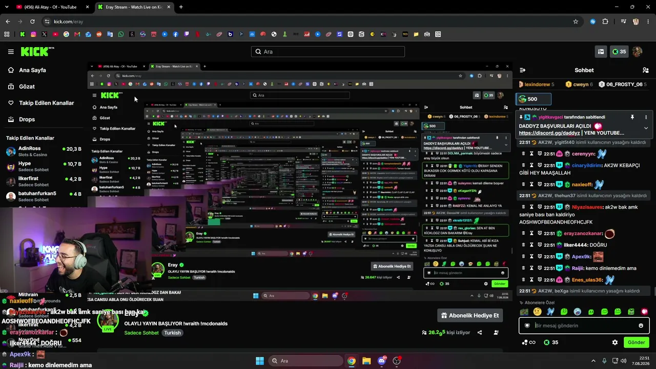Go back in browser history
Viewport: 656px width, 369px height.
click(8, 22)
